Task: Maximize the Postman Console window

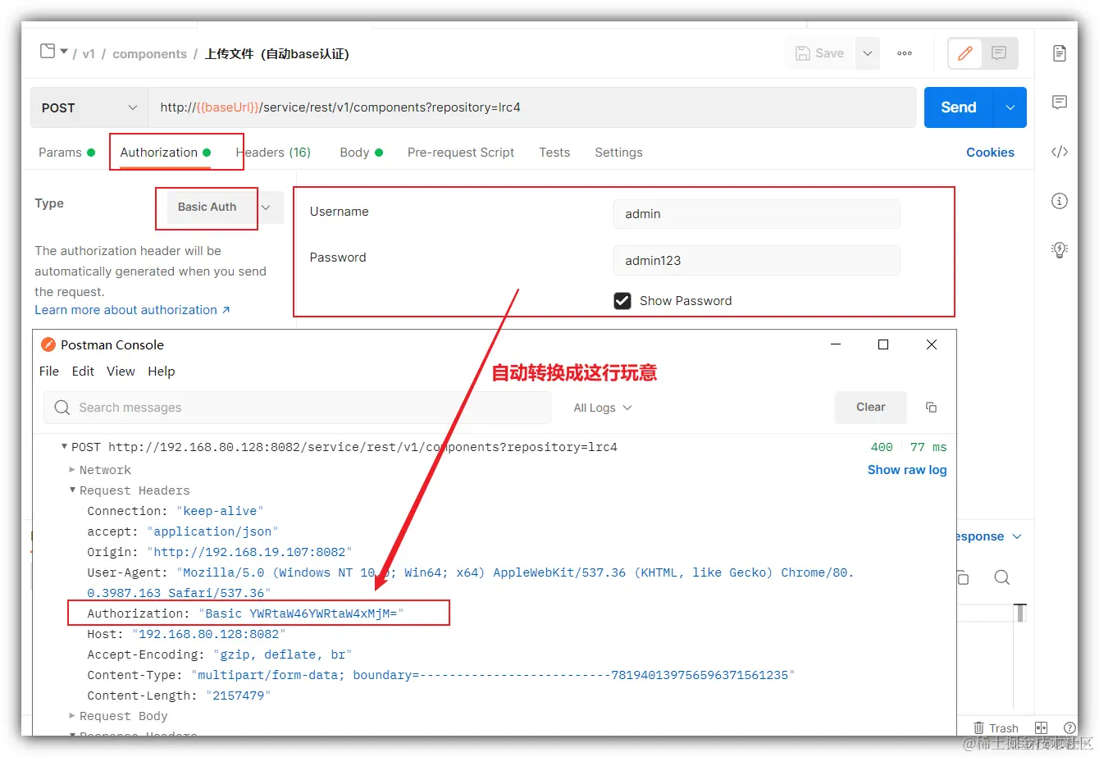Action: (x=883, y=344)
